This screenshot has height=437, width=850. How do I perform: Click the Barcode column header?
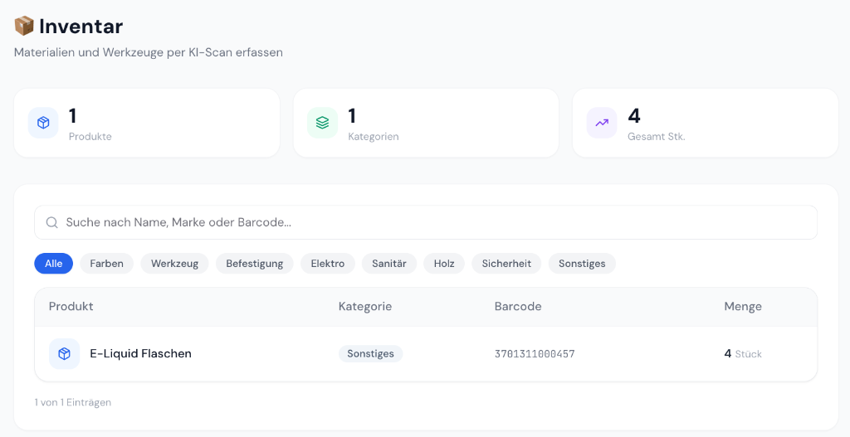518,307
